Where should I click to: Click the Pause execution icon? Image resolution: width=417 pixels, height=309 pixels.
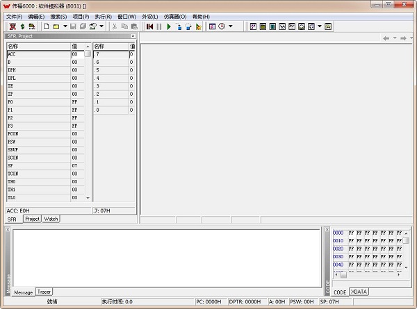point(158,26)
